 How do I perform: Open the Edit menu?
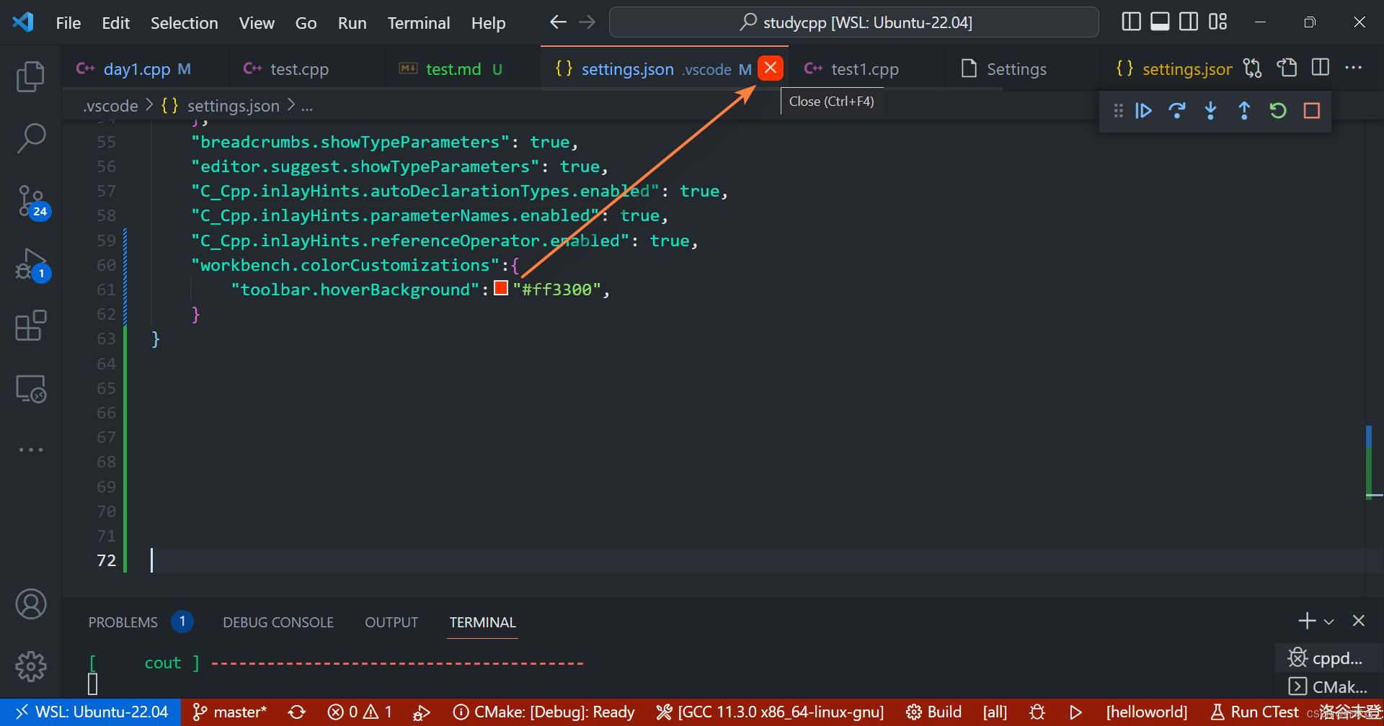116,23
